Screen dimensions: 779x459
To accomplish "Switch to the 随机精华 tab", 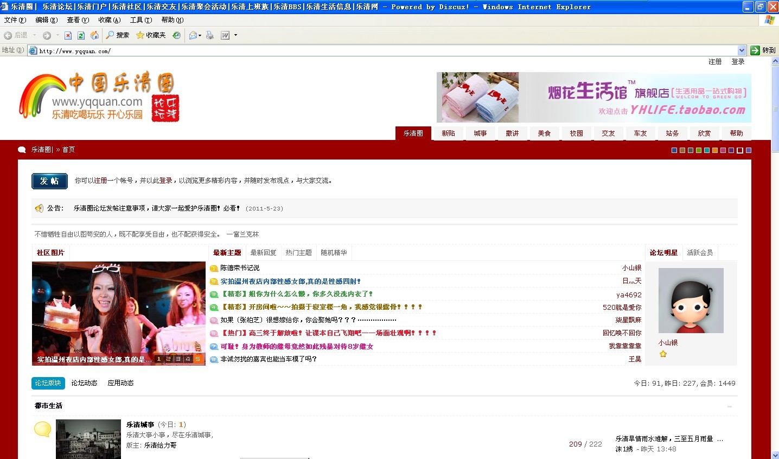I will click(334, 253).
